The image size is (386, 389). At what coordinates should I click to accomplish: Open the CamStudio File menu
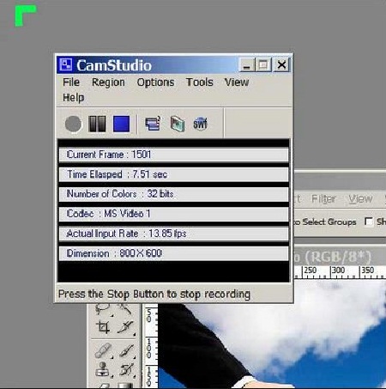(x=71, y=82)
